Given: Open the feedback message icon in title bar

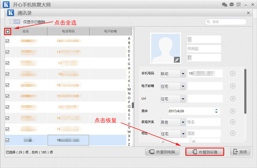Looking at the screenshot, I should [239, 4].
